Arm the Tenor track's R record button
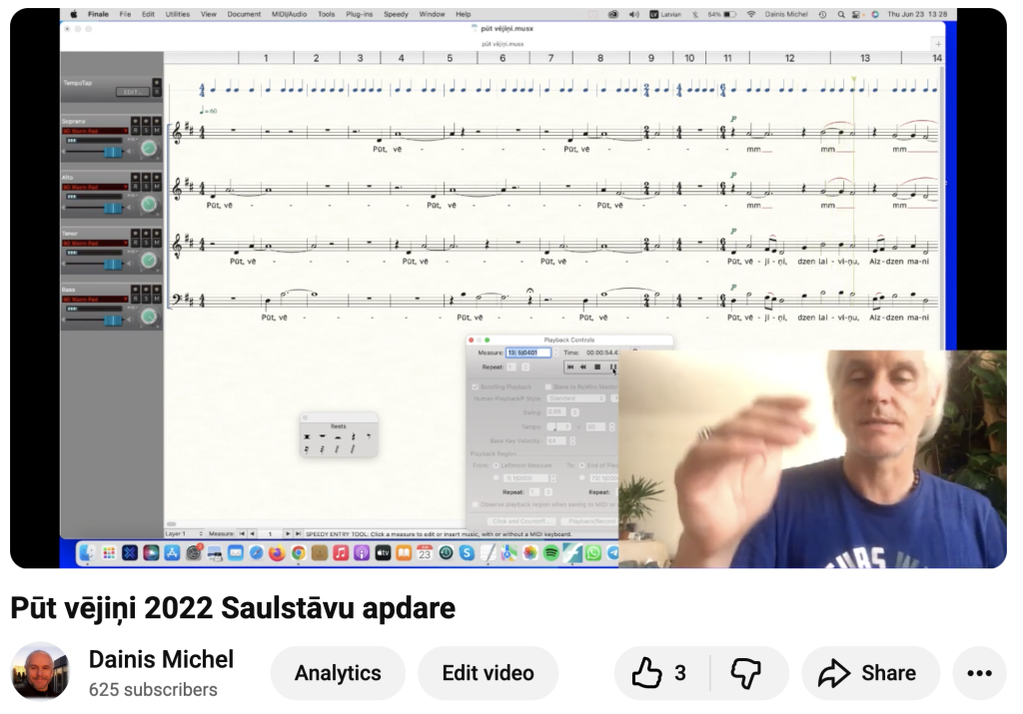The width and height of the screenshot is (1023, 714). click(137, 242)
